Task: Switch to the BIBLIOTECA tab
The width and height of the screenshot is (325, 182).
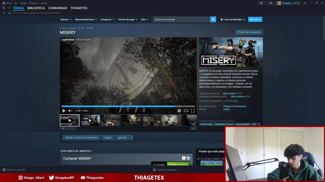Action: tap(36, 8)
